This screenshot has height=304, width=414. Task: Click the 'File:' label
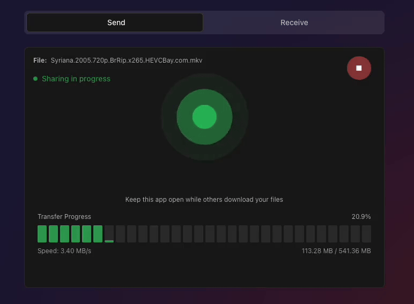[40, 60]
